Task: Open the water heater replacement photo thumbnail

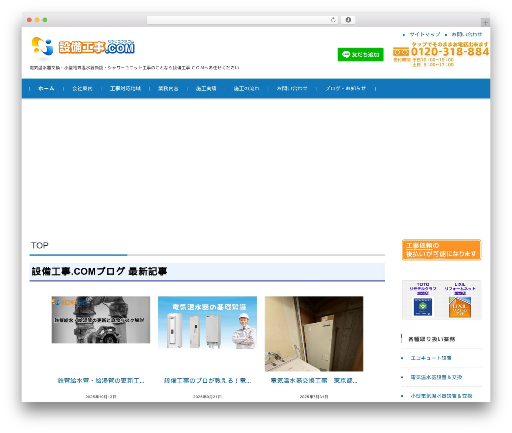Action: (314, 334)
